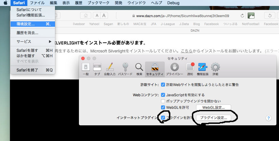Reload the page via address bar icon
This screenshot has height=141, width=279.
coord(242,16)
